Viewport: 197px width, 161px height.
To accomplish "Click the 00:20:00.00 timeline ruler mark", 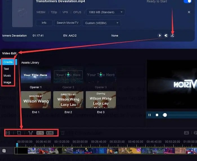I will click(80, 142).
